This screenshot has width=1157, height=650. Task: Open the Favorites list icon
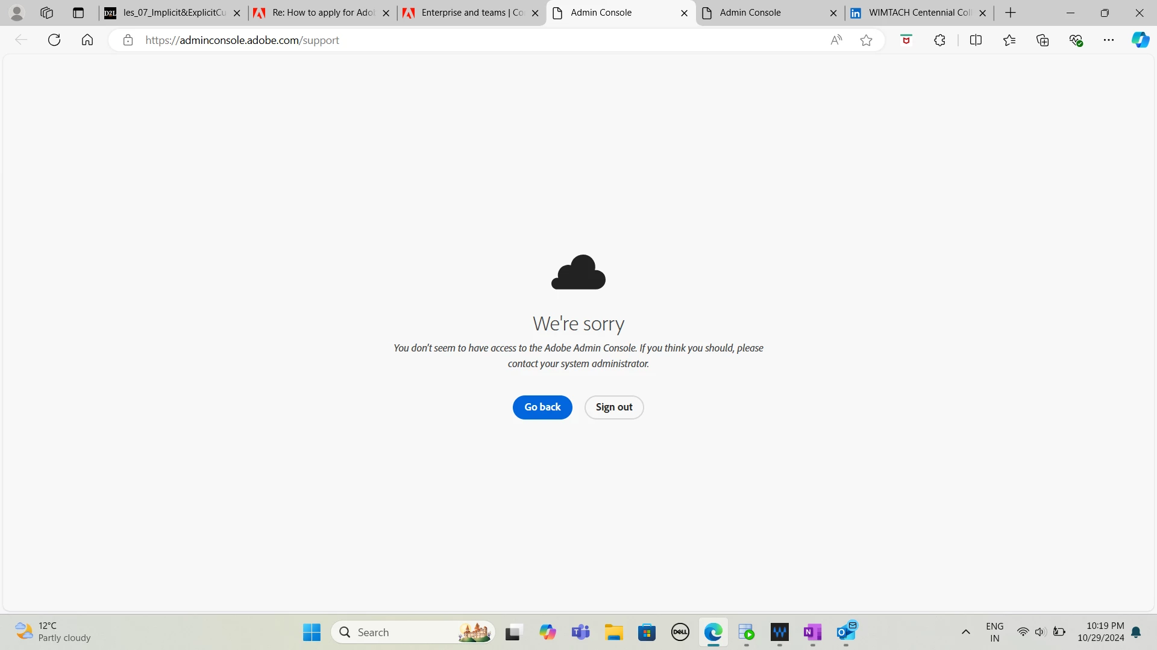coord(1009,40)
